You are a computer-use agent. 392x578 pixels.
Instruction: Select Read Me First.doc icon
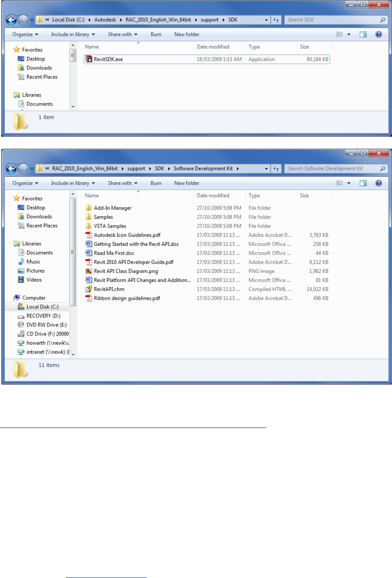click(89, 253)
